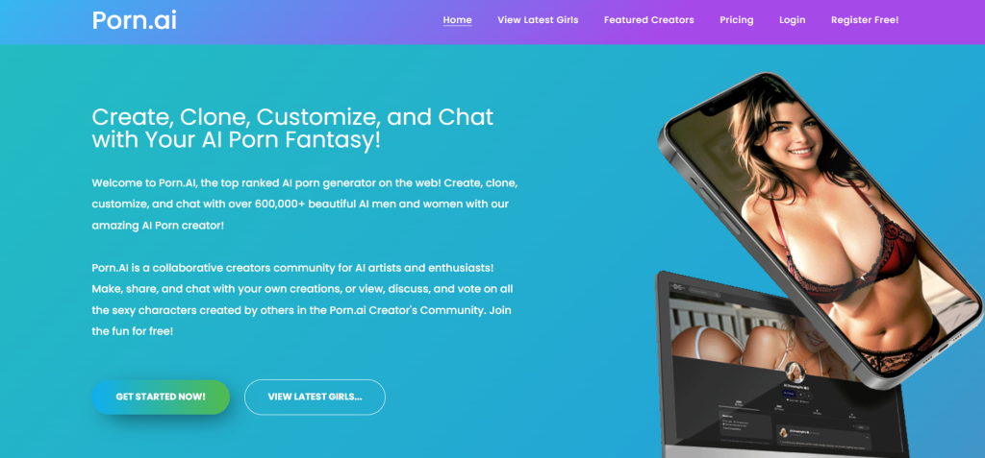Open View Latest Girls in the navigation bar
985x458 pixels.
[x=538, y=20]
